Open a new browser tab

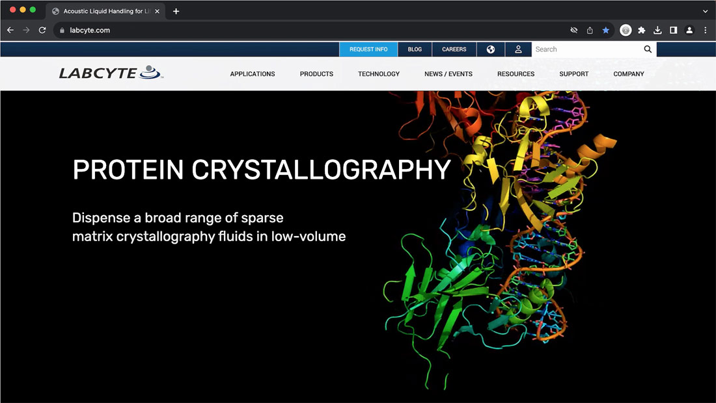click(176, 11)
